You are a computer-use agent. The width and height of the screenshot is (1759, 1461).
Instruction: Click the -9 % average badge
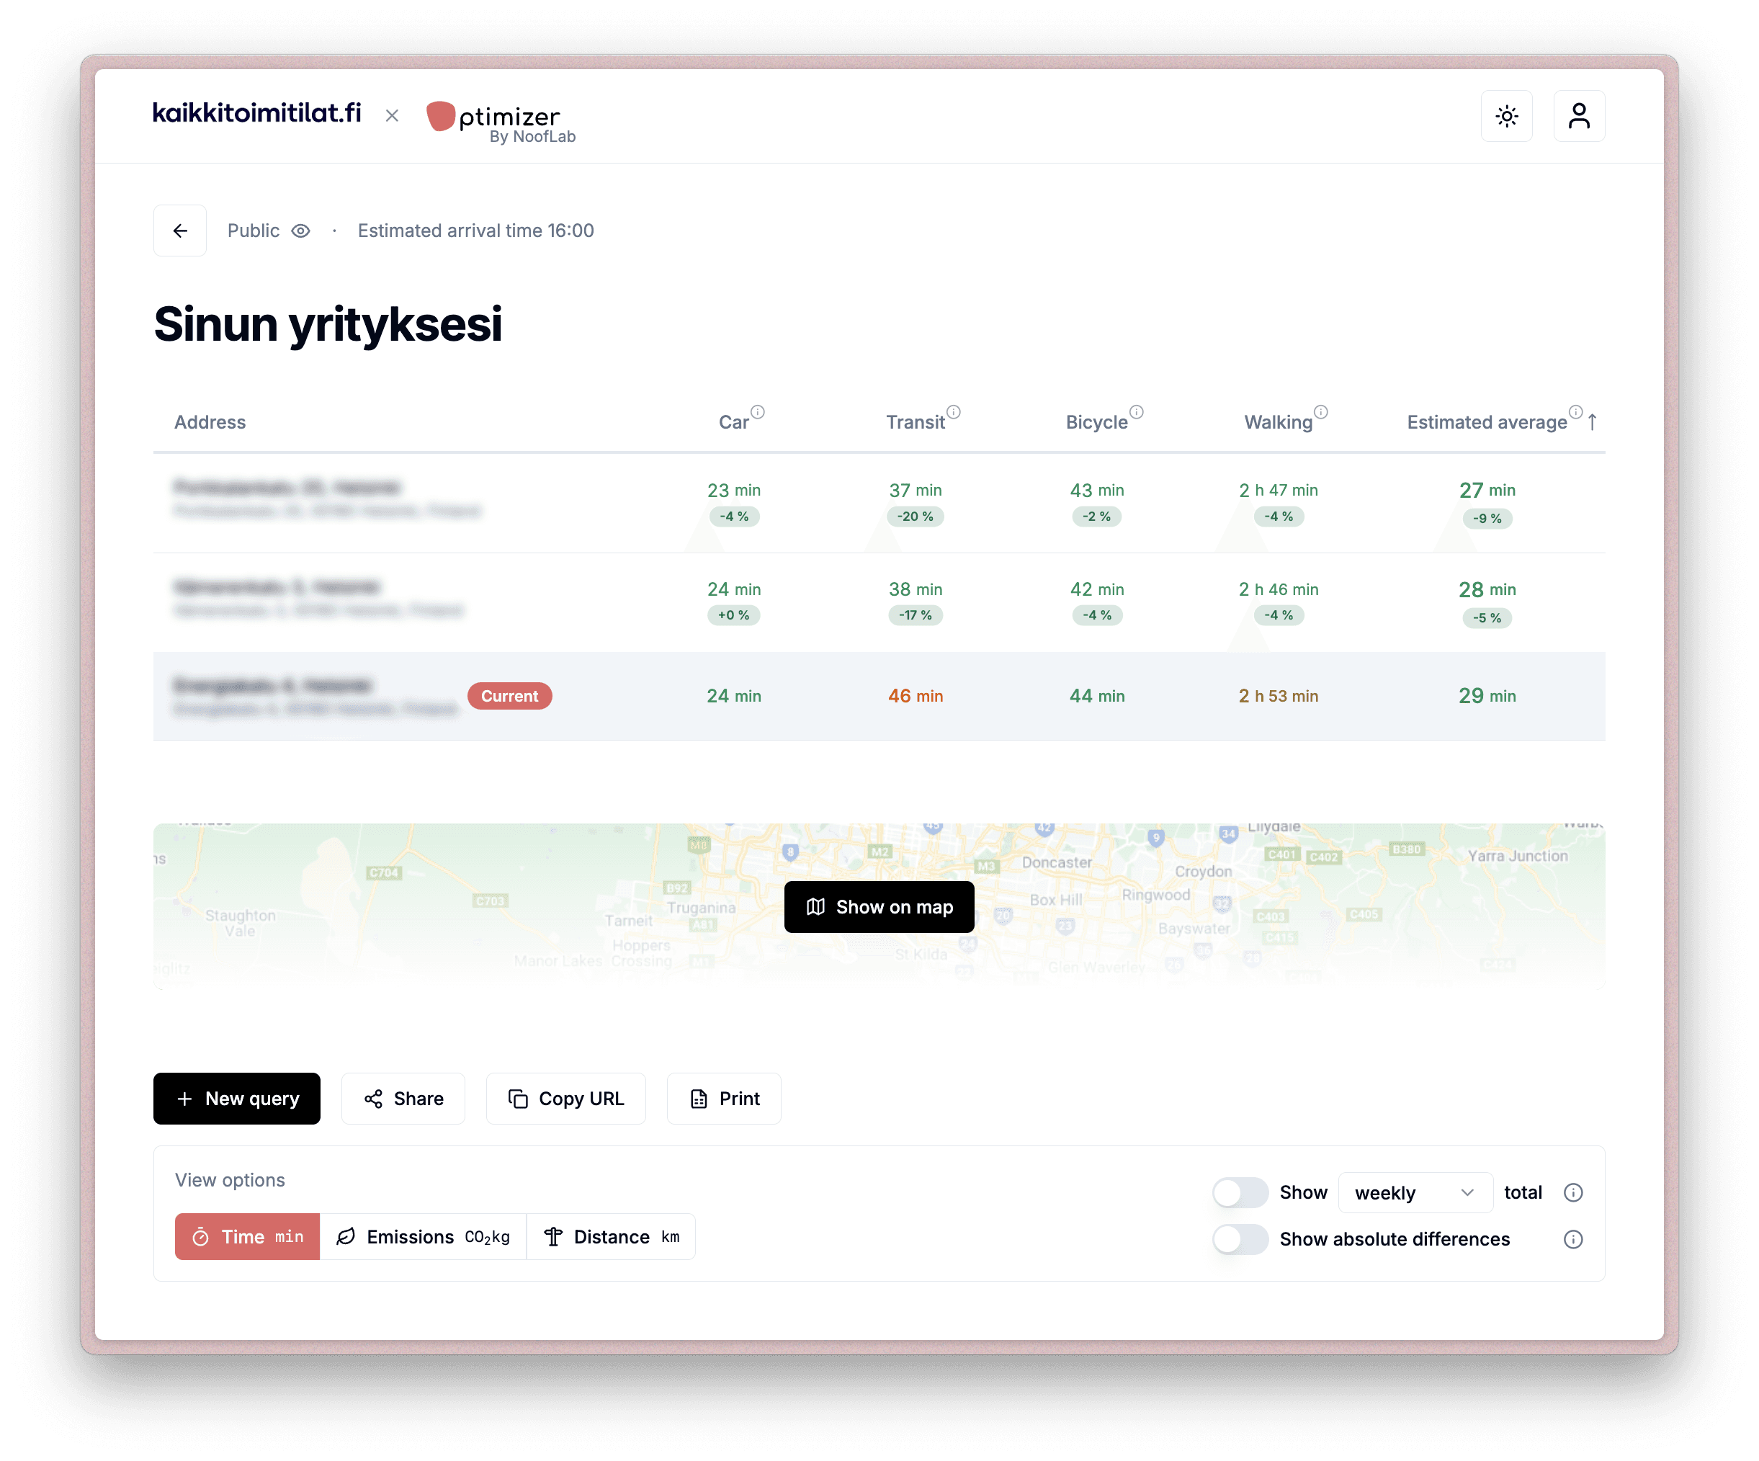point(1487,519)
